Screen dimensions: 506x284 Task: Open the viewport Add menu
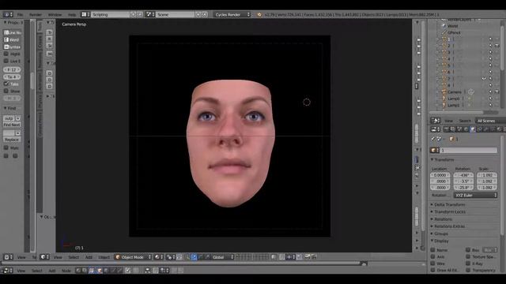tap(89, 257)
